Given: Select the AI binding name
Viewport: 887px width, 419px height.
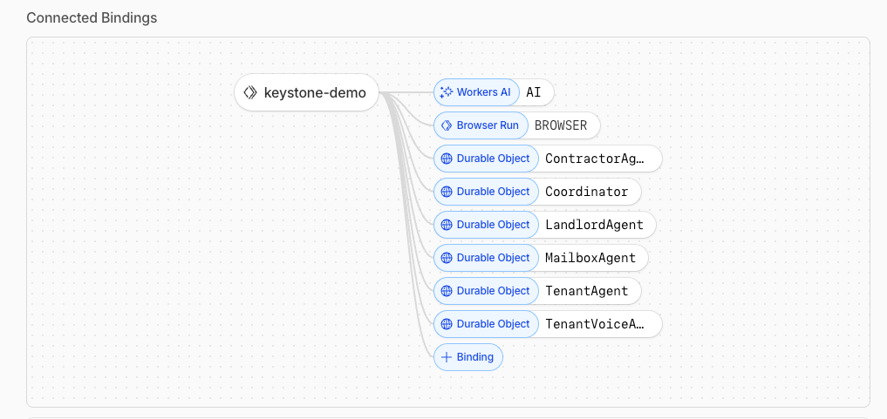Looking at the screenshot, I should click(534, 92).
